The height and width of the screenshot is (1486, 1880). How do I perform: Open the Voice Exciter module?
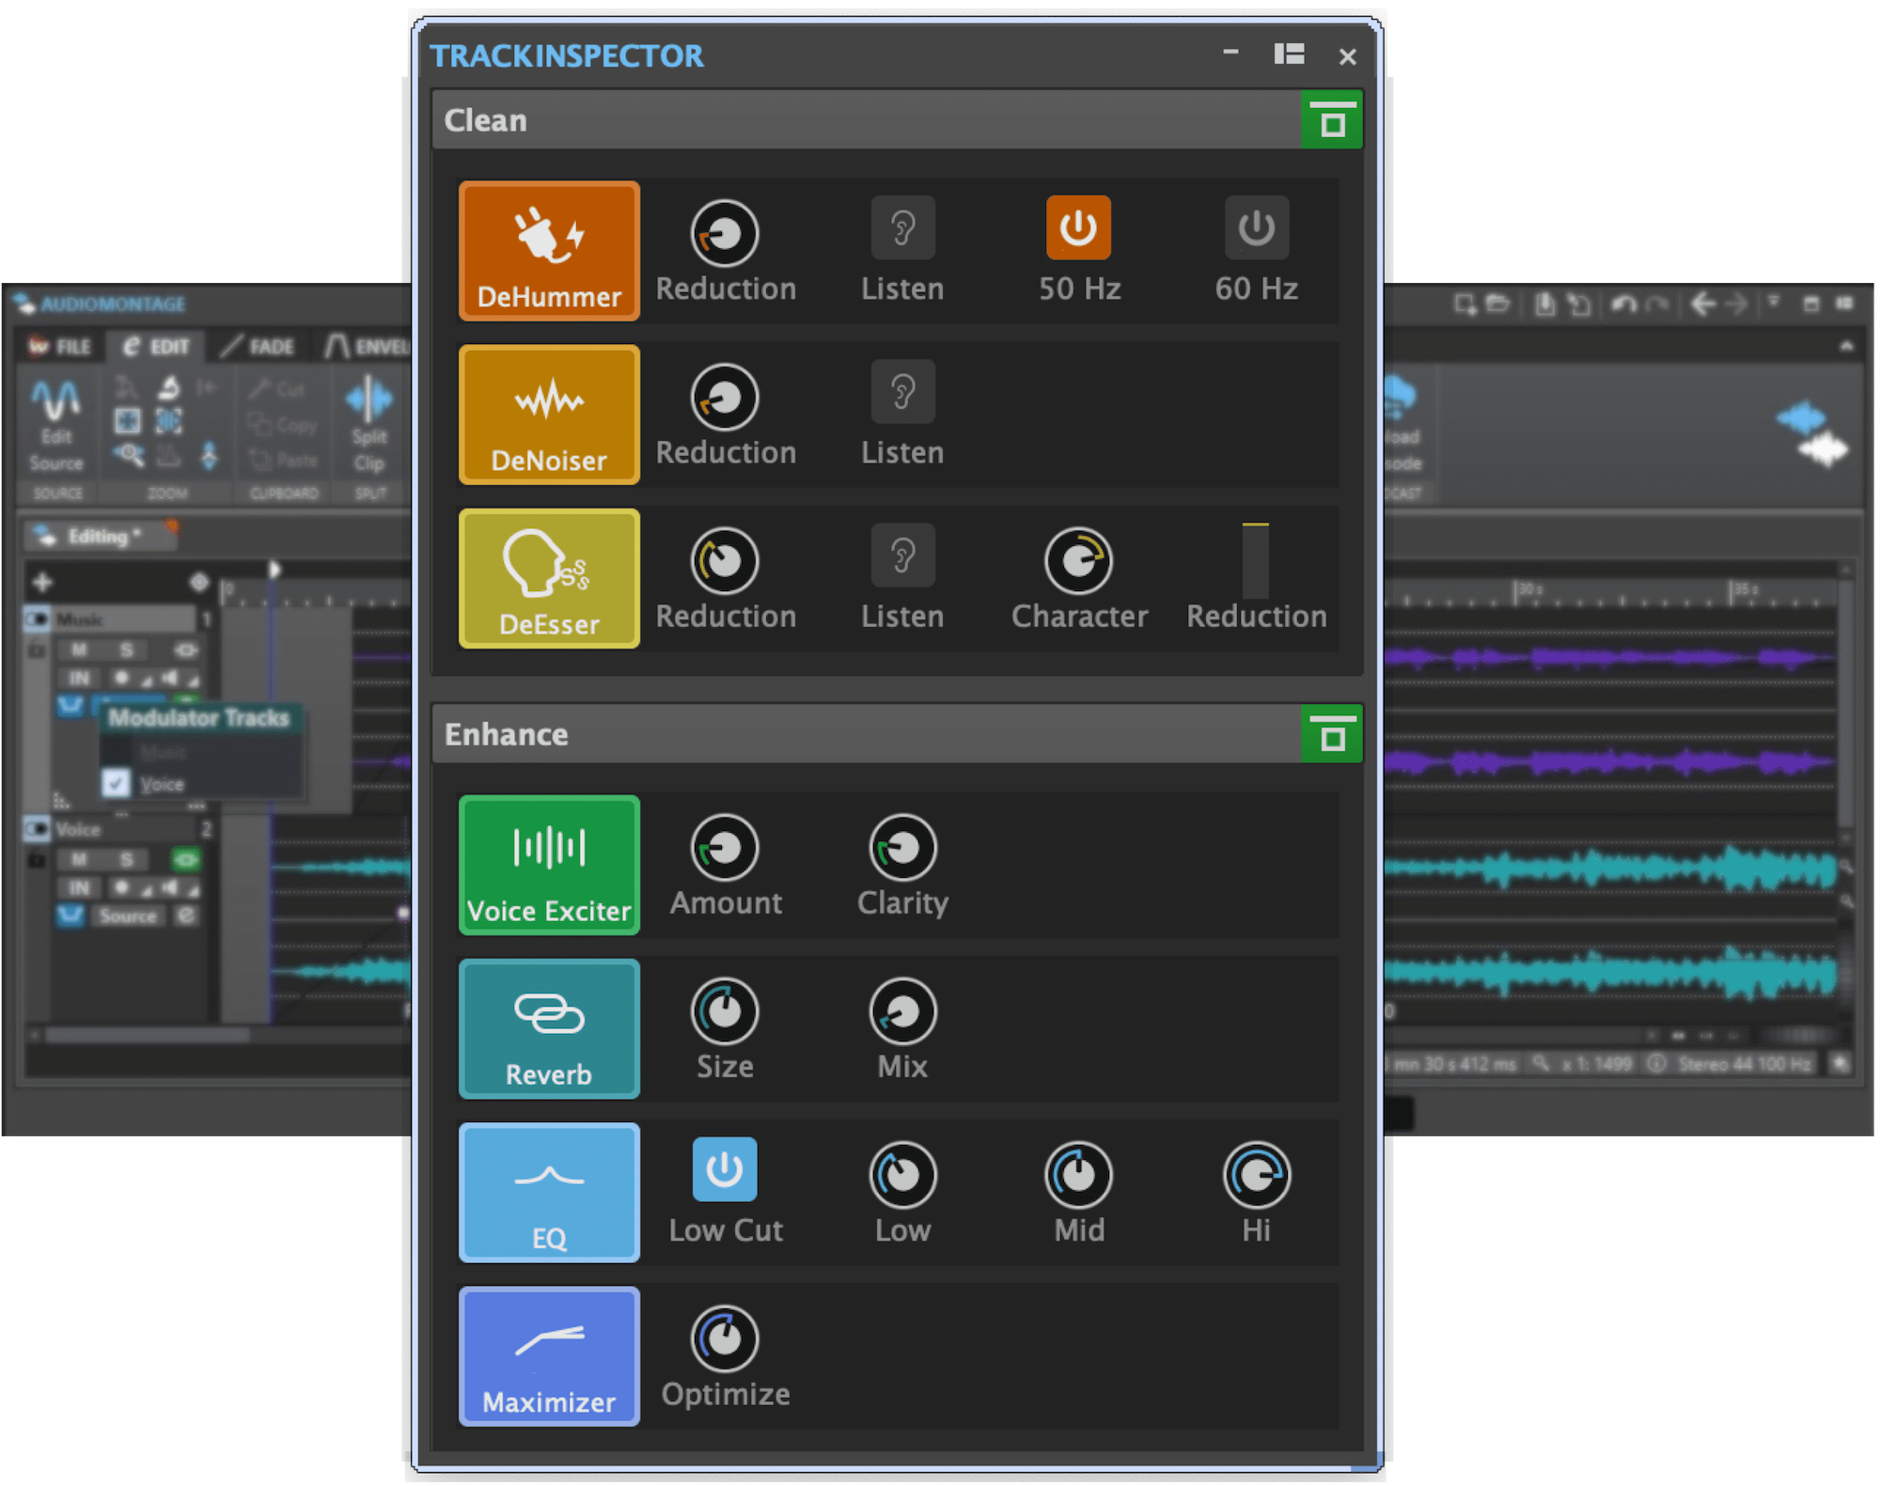(x=549, y=865)
